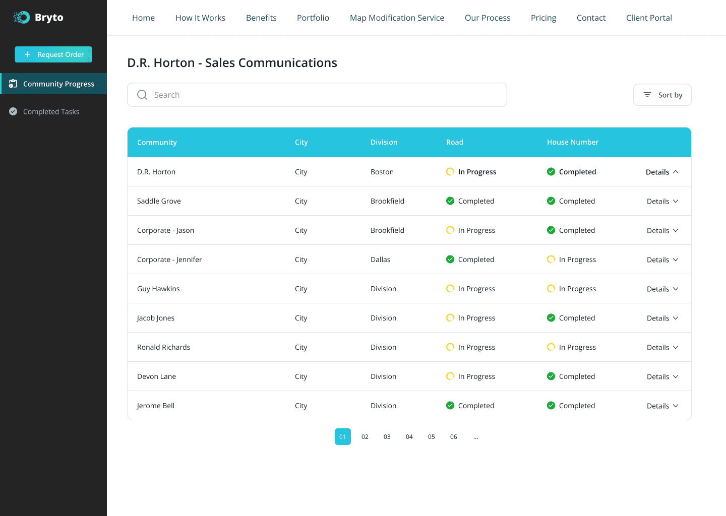Click the Community column header
This screenshot has height=516, width=726.
[157, 142]
